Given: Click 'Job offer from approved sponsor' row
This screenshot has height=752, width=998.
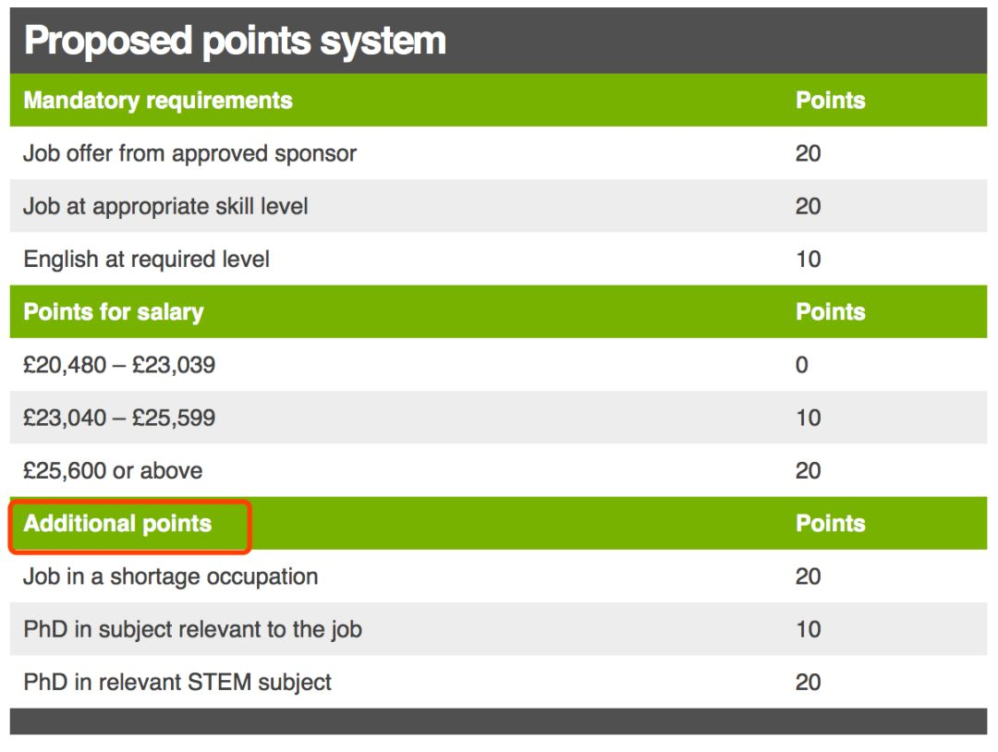Looking at the screenshot, I should click(x=498, y=153).
